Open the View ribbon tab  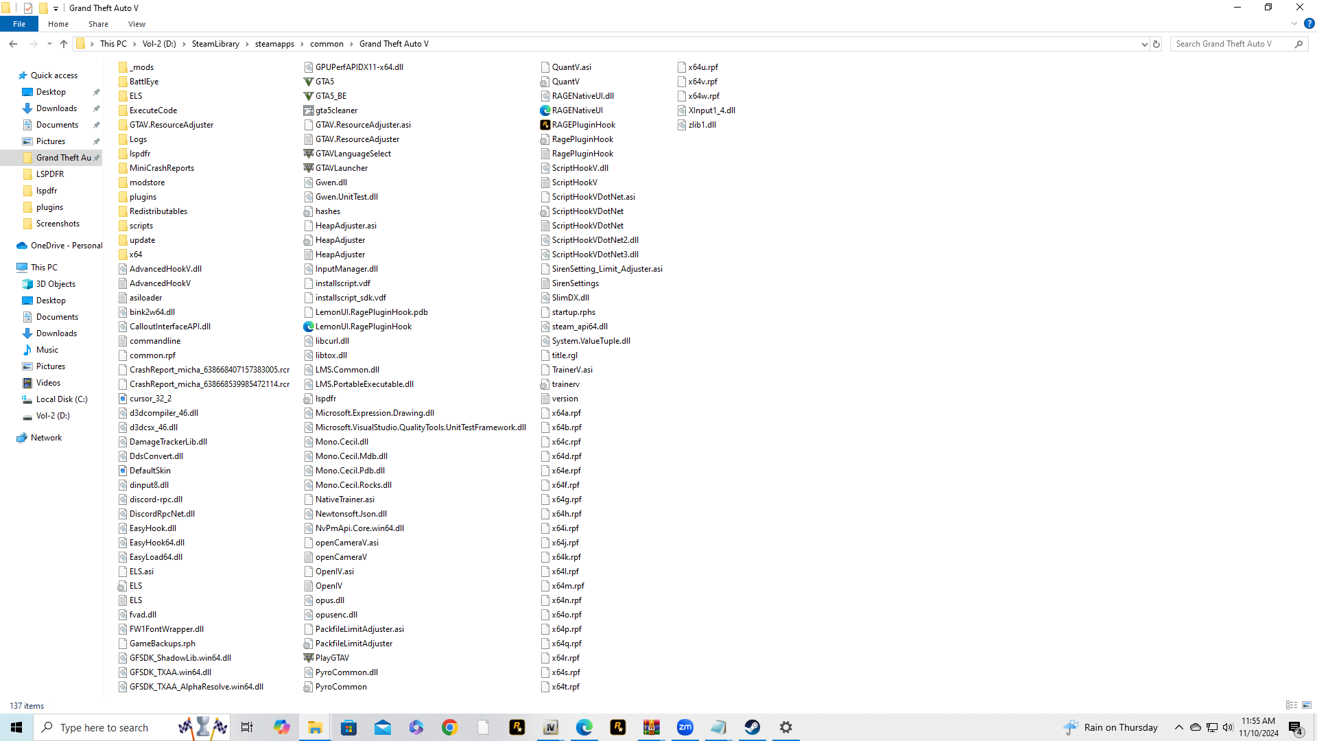[x=137, y=24]
